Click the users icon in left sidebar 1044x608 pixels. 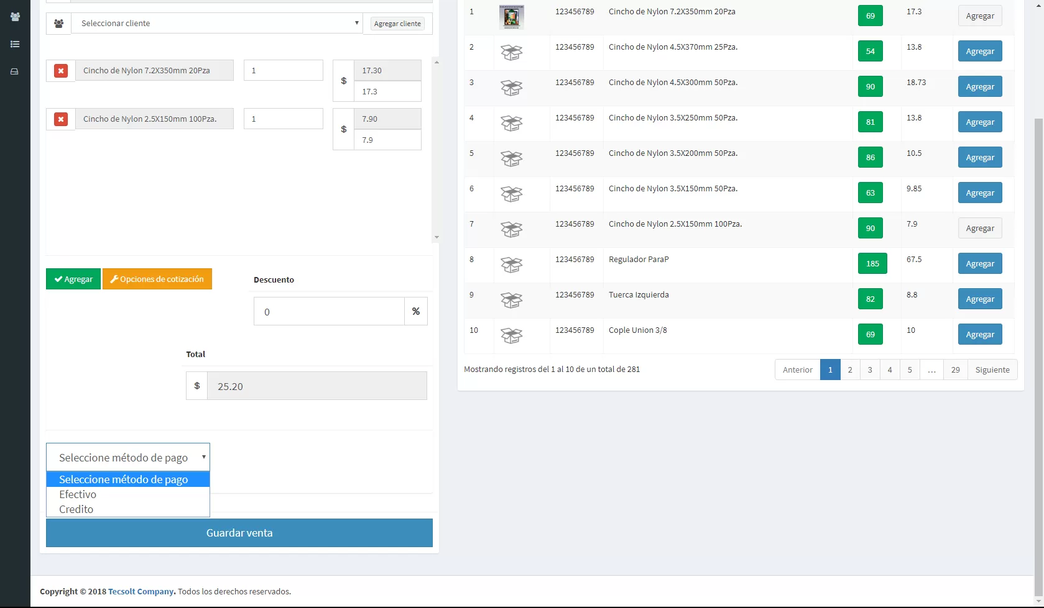tap(15, 17)
